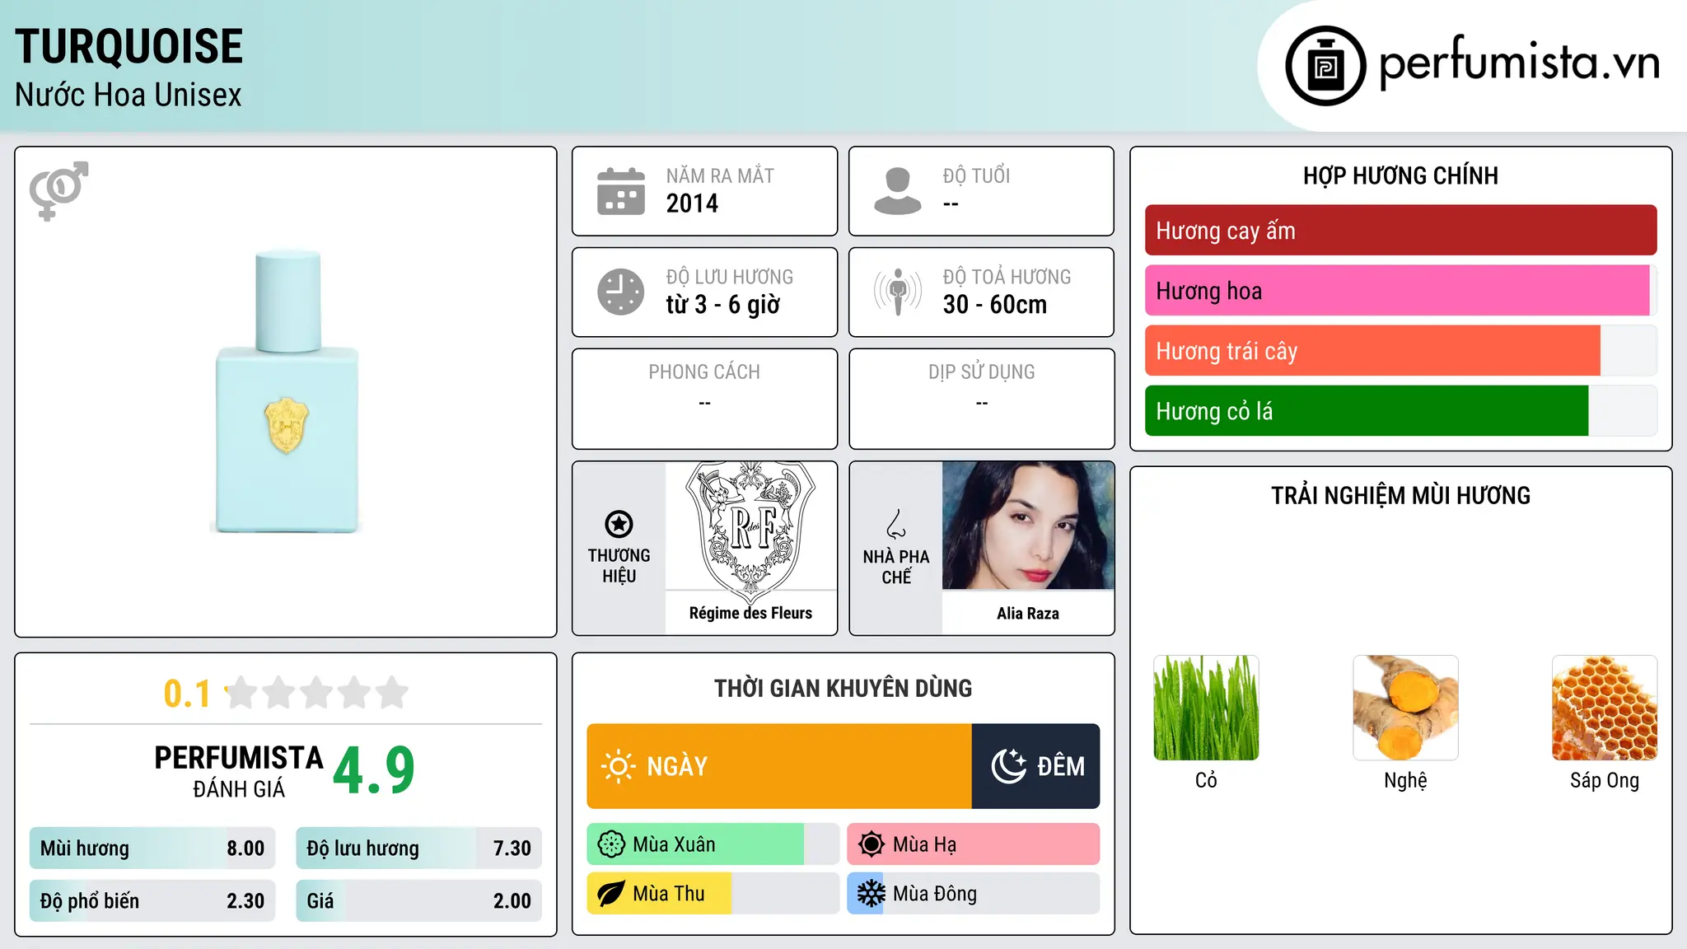
Task: Click the Mùa Đông season label
Action: pyautogui.click(x=935, y=894)
